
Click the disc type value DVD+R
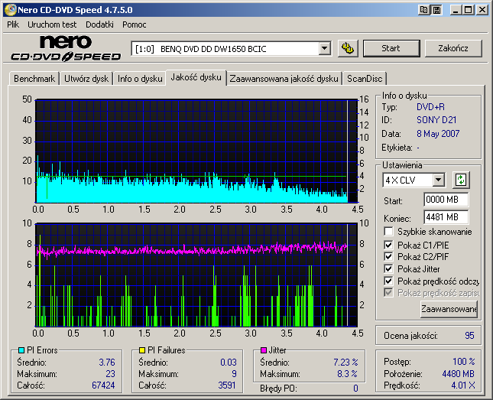pyautogui.click(x=430, y=107)
